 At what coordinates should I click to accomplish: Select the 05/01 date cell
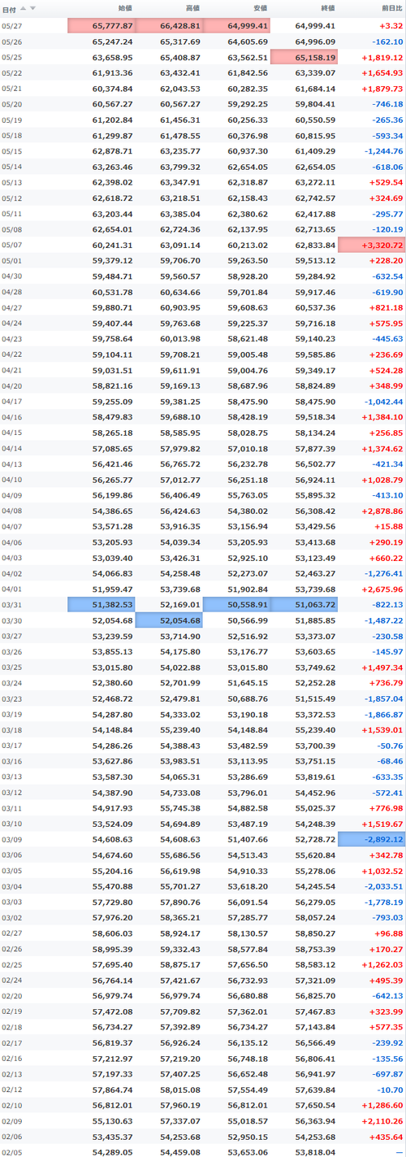click(11, 261)
